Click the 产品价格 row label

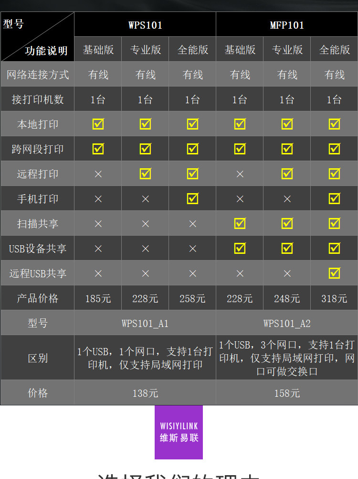point(38,298)
